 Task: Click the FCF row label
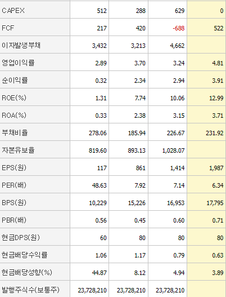(x=8, y=28)
